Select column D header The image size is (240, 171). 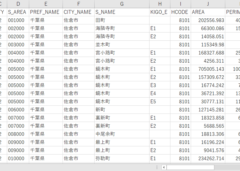click(x=18, y=4)
